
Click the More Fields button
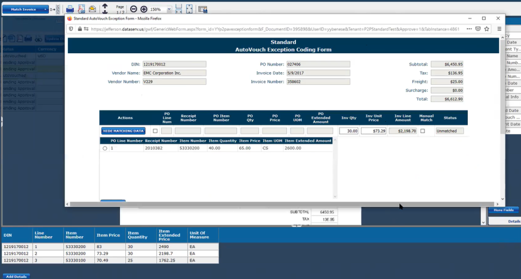point(504,210)
